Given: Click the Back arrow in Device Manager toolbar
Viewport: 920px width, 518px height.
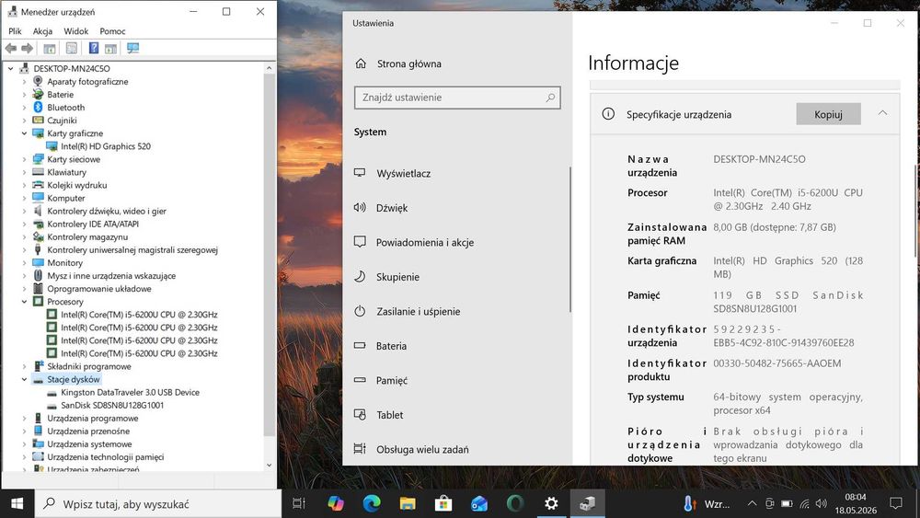Looking at the screenshot, I should click(11, 48).
